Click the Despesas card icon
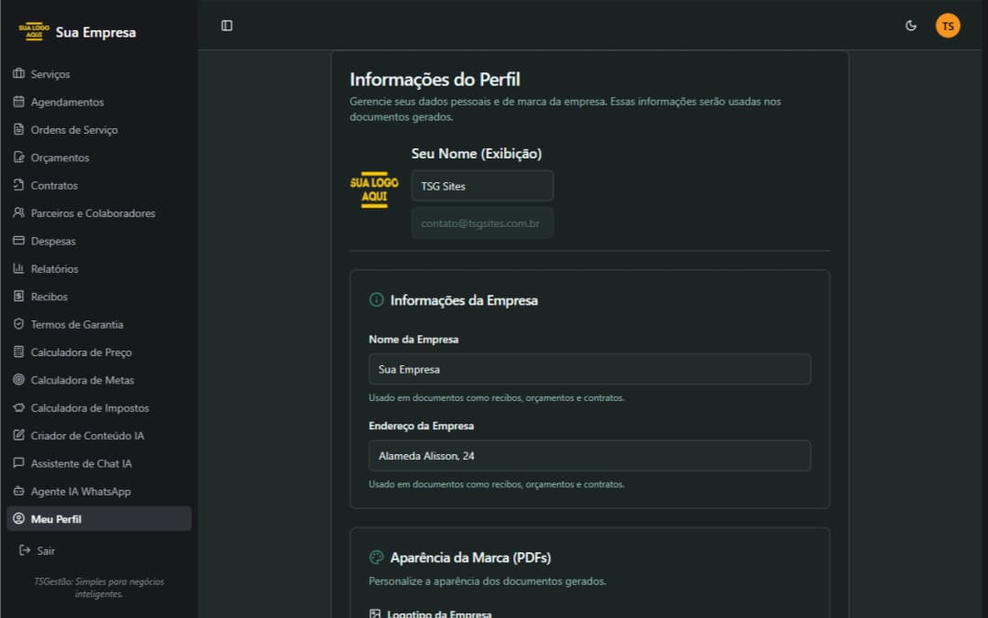 coord(18,241)
